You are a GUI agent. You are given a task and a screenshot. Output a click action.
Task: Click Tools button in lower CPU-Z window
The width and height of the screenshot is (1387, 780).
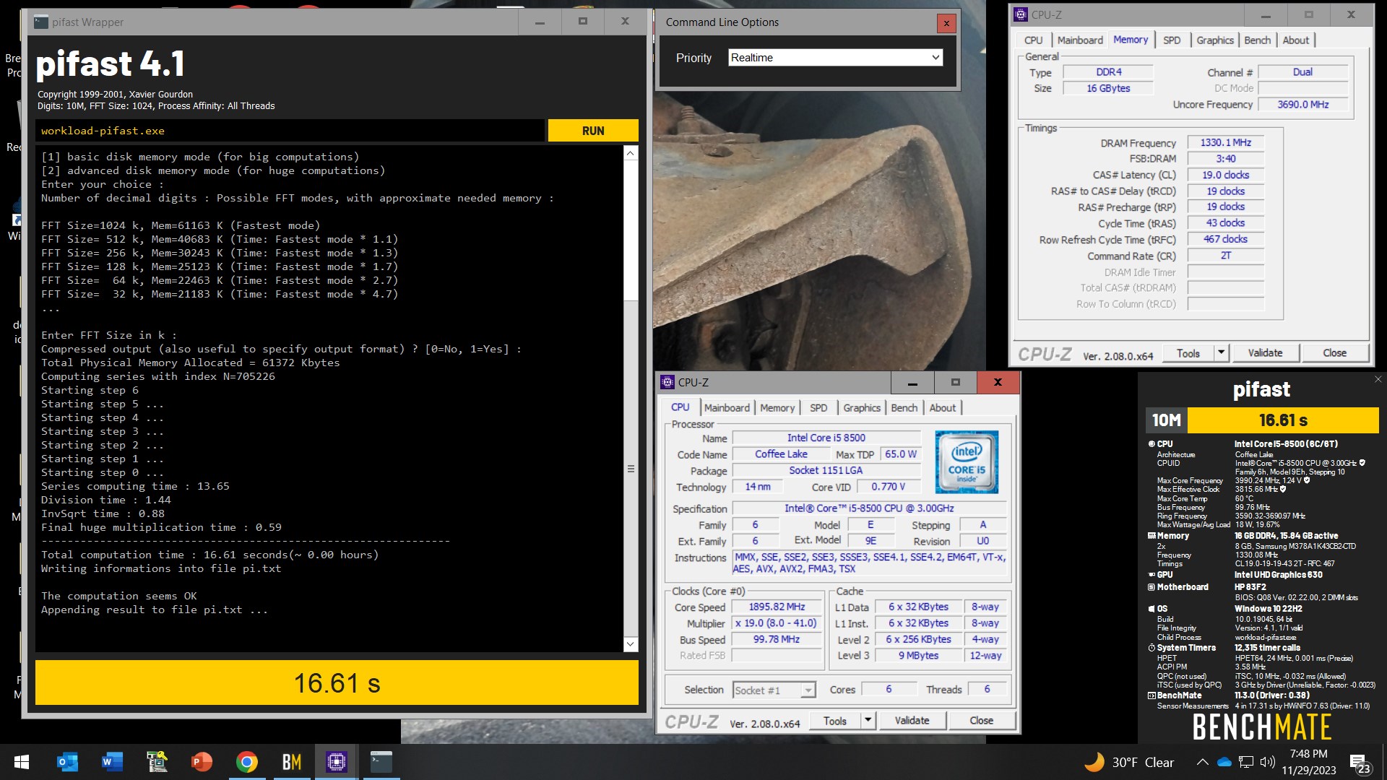834,721
